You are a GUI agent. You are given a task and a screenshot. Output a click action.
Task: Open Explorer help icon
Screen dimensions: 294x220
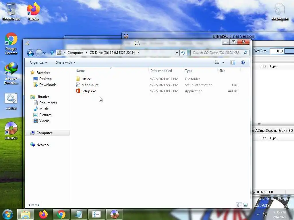(x=243, y=62)
